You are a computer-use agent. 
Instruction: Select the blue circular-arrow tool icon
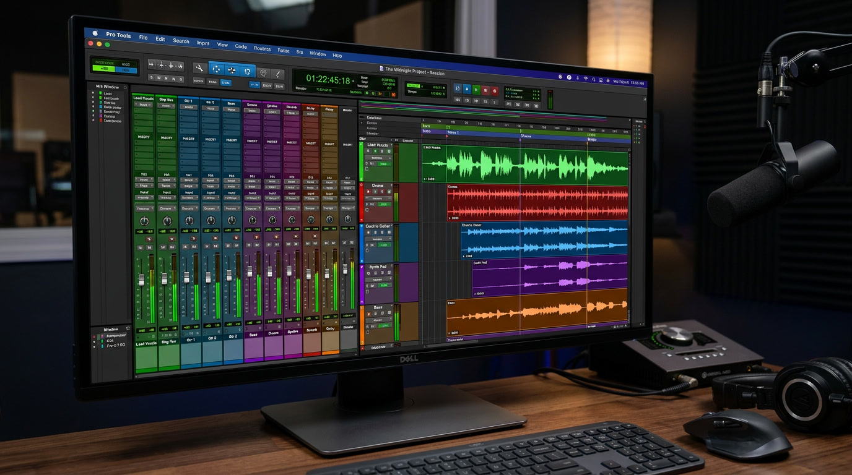coord(247,71)
